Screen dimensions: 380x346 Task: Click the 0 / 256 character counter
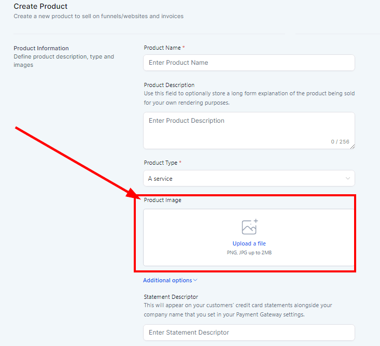340,142
